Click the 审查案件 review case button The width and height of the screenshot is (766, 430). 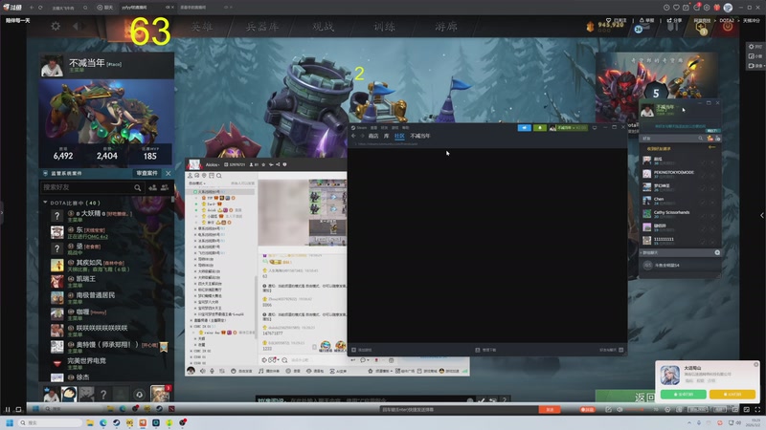(x=147, y=173)
